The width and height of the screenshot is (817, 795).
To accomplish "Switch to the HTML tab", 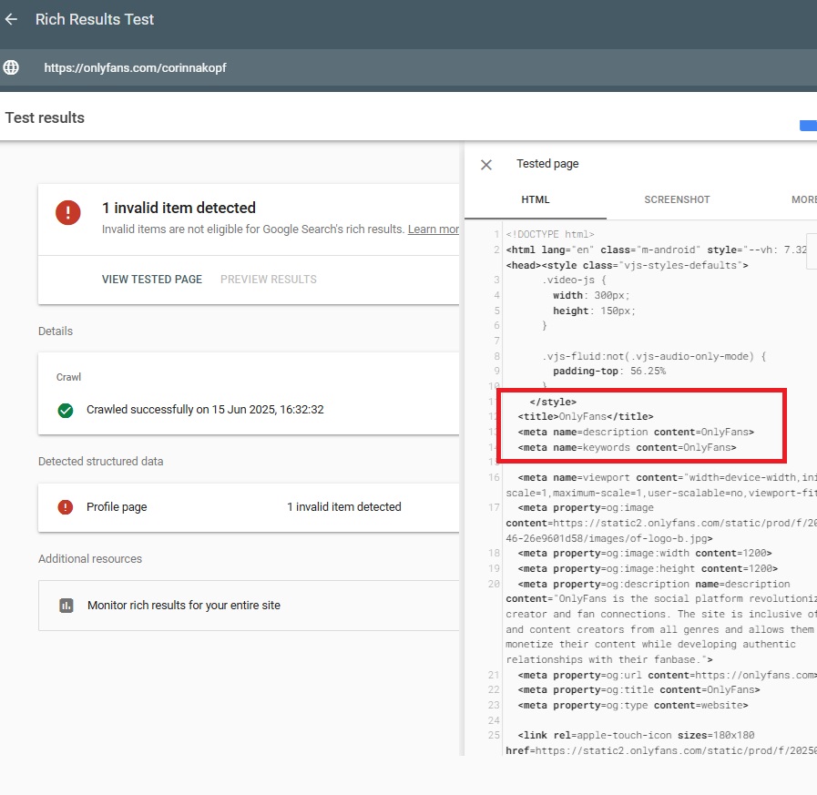I will tap(536, 199).
